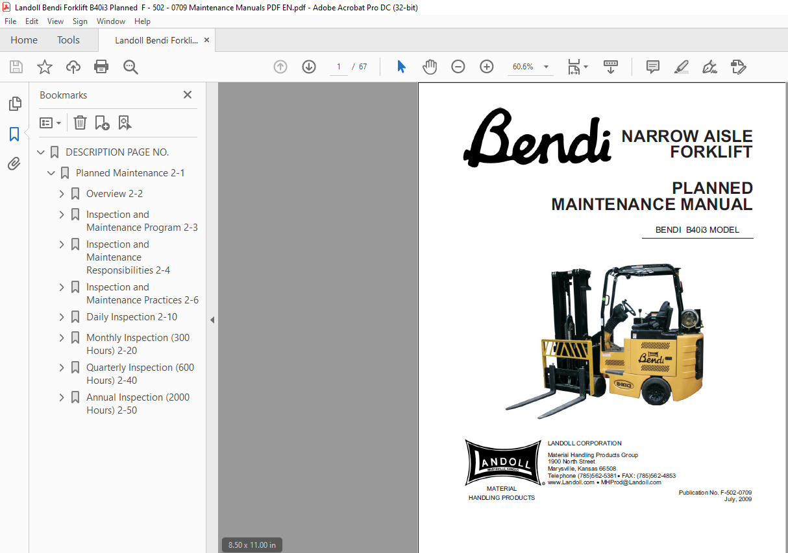Close the Landoll Bendi document tab
Image resolution: width=788 pixels, height=553 pixels.
(206, 40)
